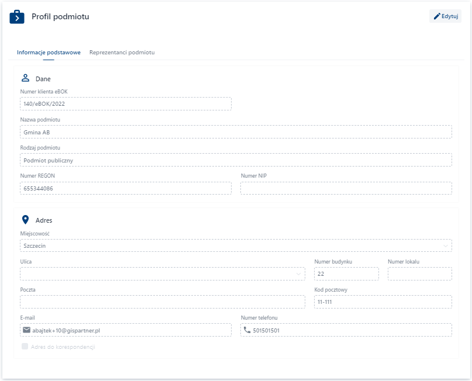Viewport: 472px width, 381px height.
Task: Click the briefcase profile icon
Action: point(17,17)
